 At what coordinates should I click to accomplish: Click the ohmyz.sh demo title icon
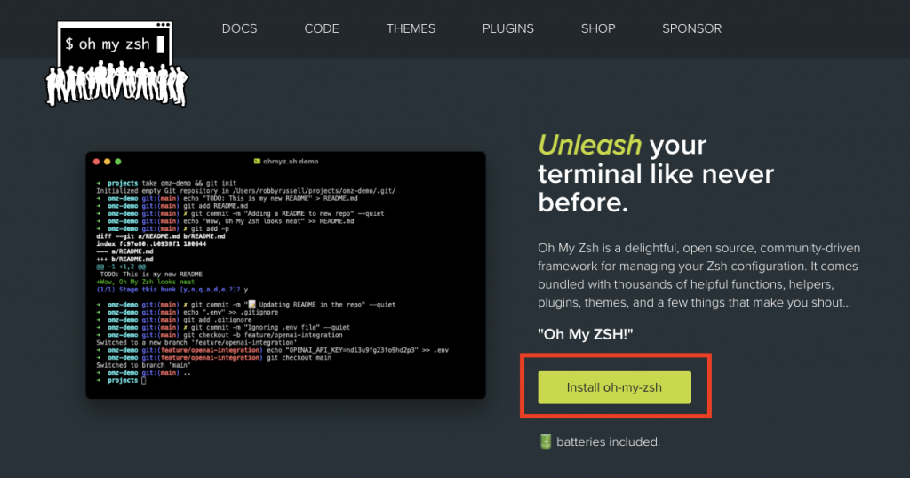[257, 162]
